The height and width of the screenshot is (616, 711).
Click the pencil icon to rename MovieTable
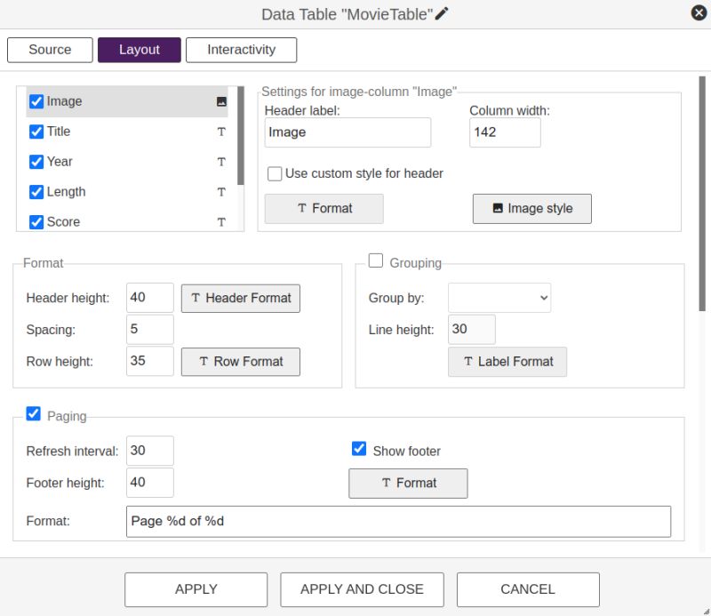(x=440, y=12)
